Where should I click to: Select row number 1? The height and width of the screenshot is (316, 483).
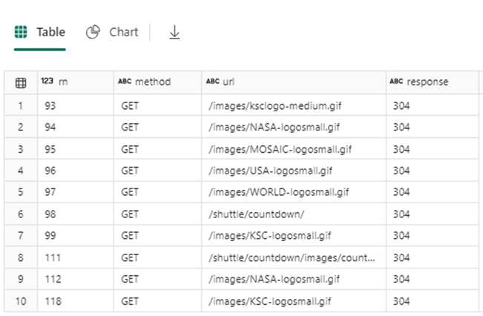21,106
